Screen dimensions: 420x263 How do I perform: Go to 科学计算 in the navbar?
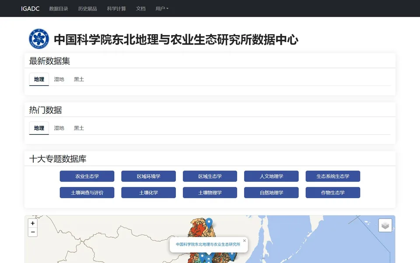[x=116, y=9]
